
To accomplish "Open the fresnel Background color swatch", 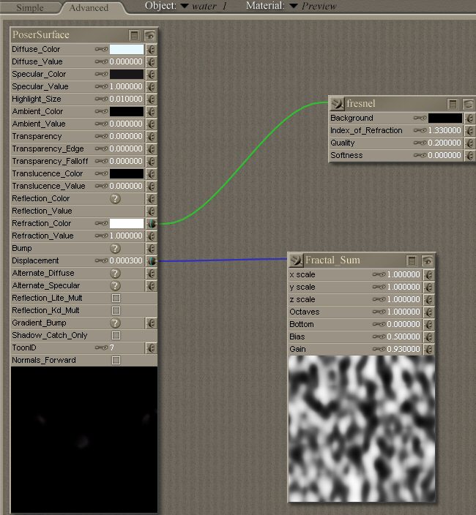I will (445, 119).
